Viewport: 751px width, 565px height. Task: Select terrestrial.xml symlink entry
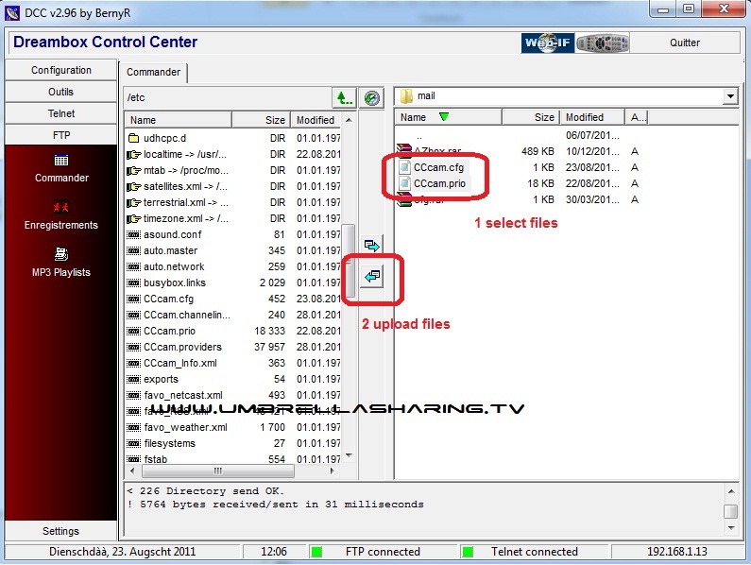[x=233, y=203]
